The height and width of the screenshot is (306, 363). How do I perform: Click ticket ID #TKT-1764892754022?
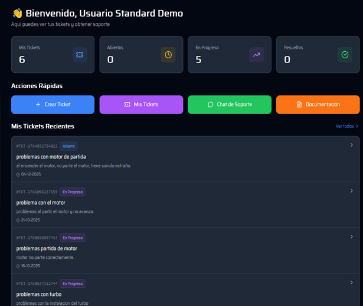[x=37, y=146]
